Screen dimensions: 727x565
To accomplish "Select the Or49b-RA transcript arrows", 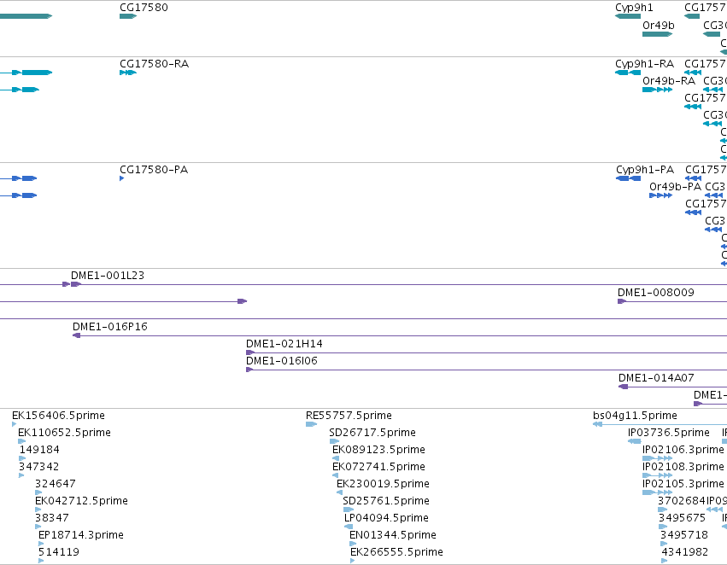I will tap(658, 90).
